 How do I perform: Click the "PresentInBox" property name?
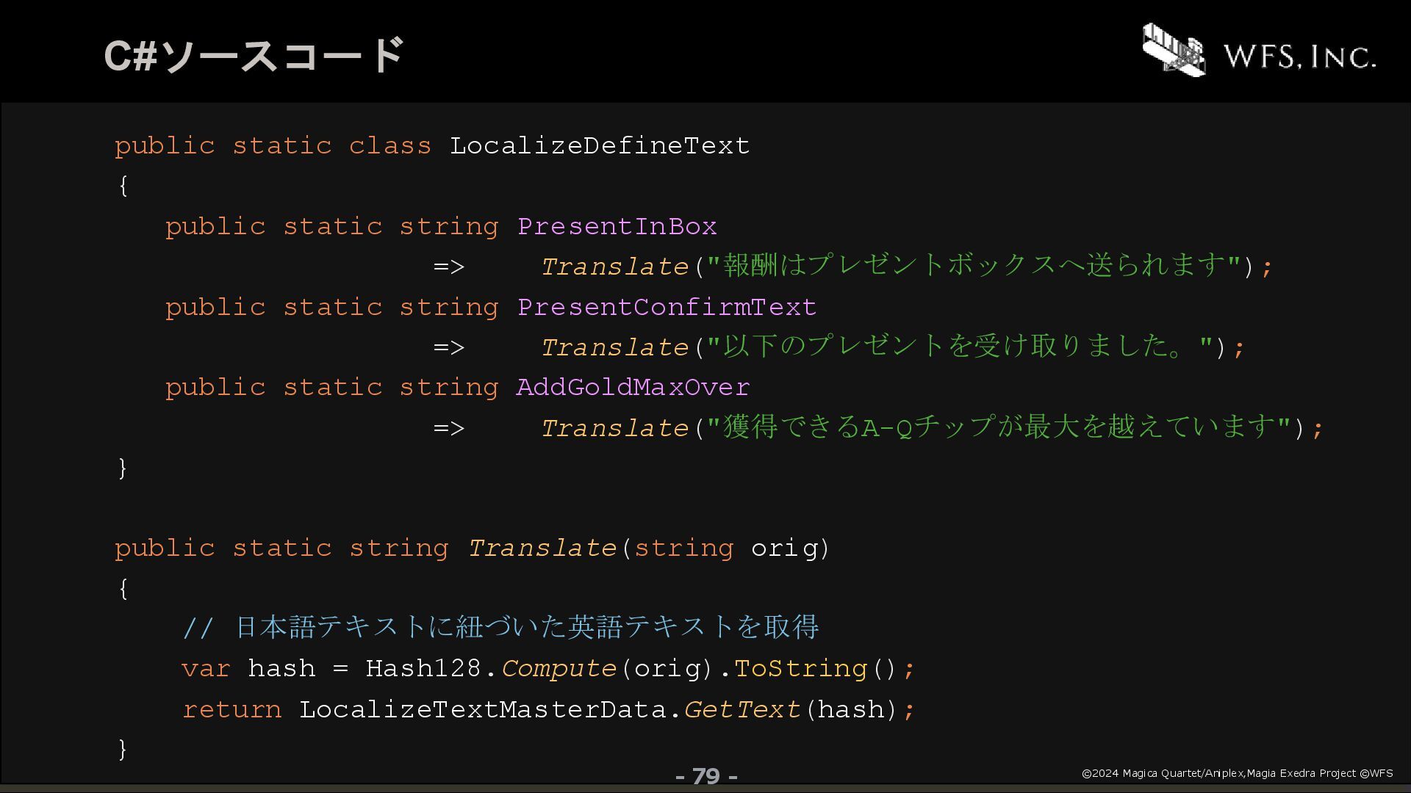pyautogui.click(x=617, y=226)
